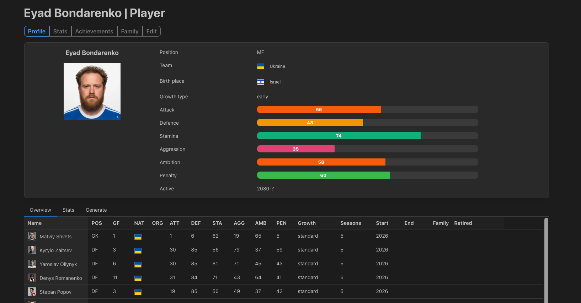Sort table by Growth column header
The height and width of the screenshot is (303, 581).
pyautogui.click(x=307, y=223)
